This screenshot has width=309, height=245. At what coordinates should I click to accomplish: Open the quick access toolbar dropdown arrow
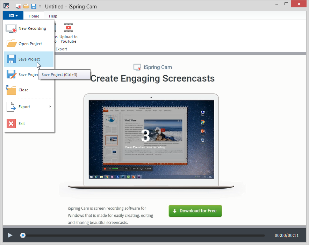[x=40, y=7]
